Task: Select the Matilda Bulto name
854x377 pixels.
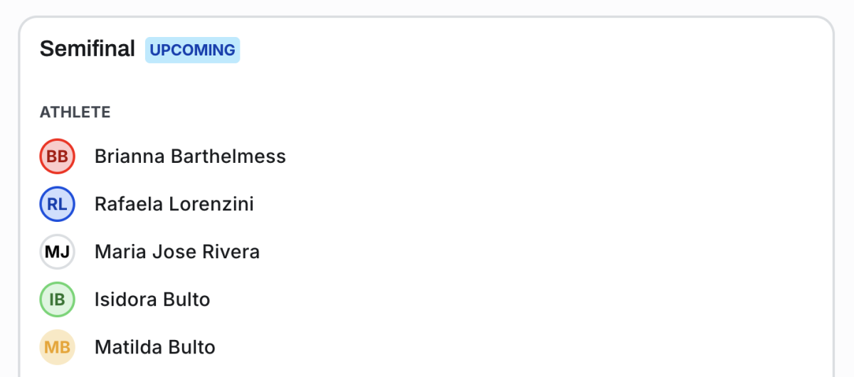Action: tap(155, 347)
